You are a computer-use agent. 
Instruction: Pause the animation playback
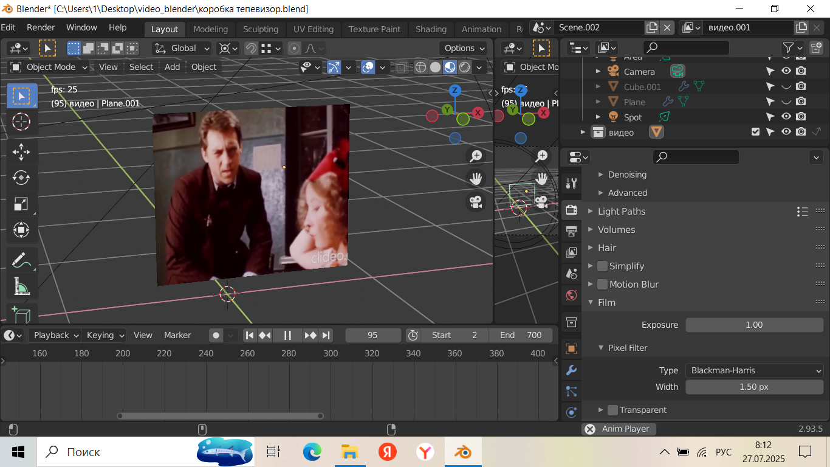point(287,335)
